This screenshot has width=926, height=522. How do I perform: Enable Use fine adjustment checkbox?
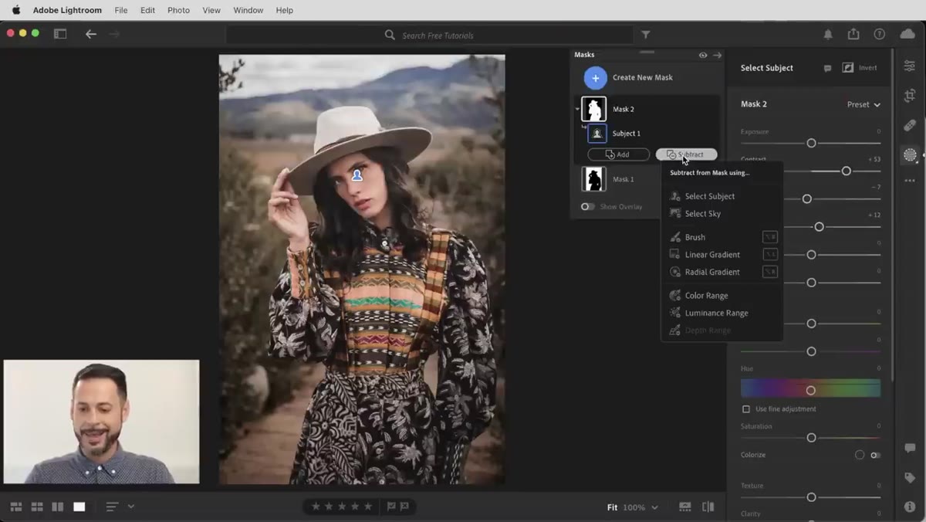(x=745, y=409)
